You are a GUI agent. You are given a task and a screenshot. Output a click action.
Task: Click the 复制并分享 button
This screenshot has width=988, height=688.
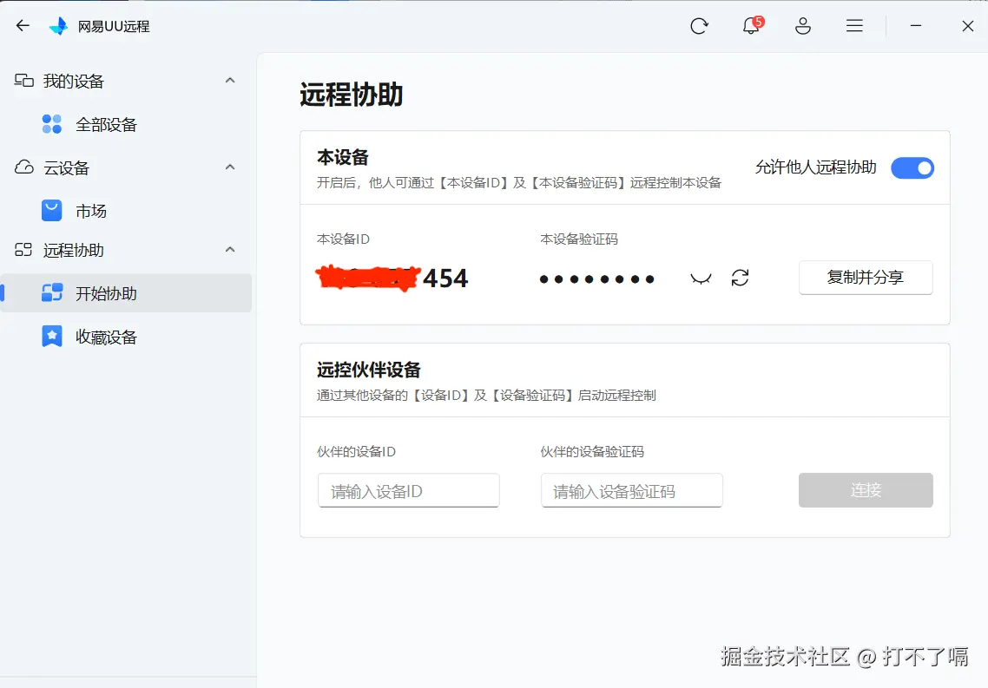click(866, 278)
